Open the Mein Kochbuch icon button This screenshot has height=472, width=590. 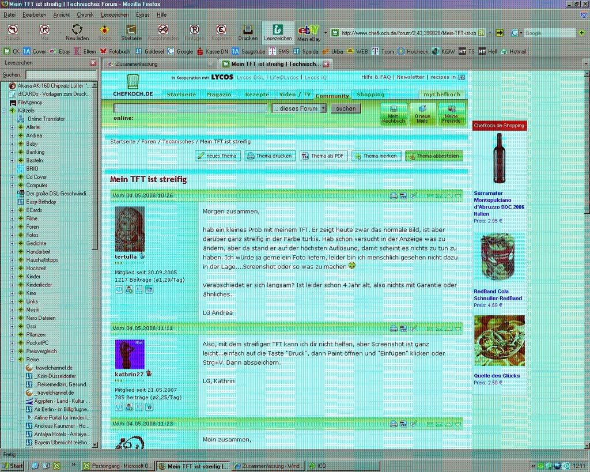[394, 114]
